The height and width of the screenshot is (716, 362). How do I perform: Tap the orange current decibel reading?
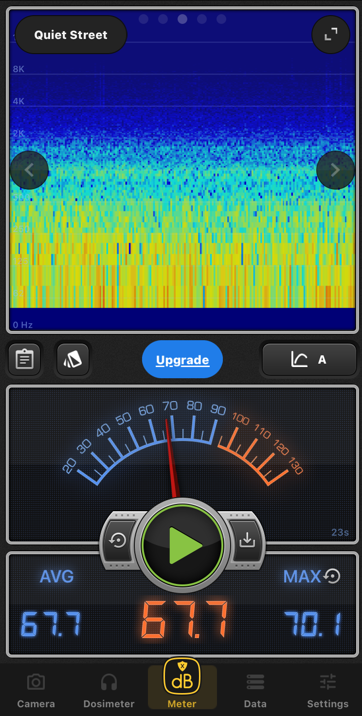(x=184, y=620)
